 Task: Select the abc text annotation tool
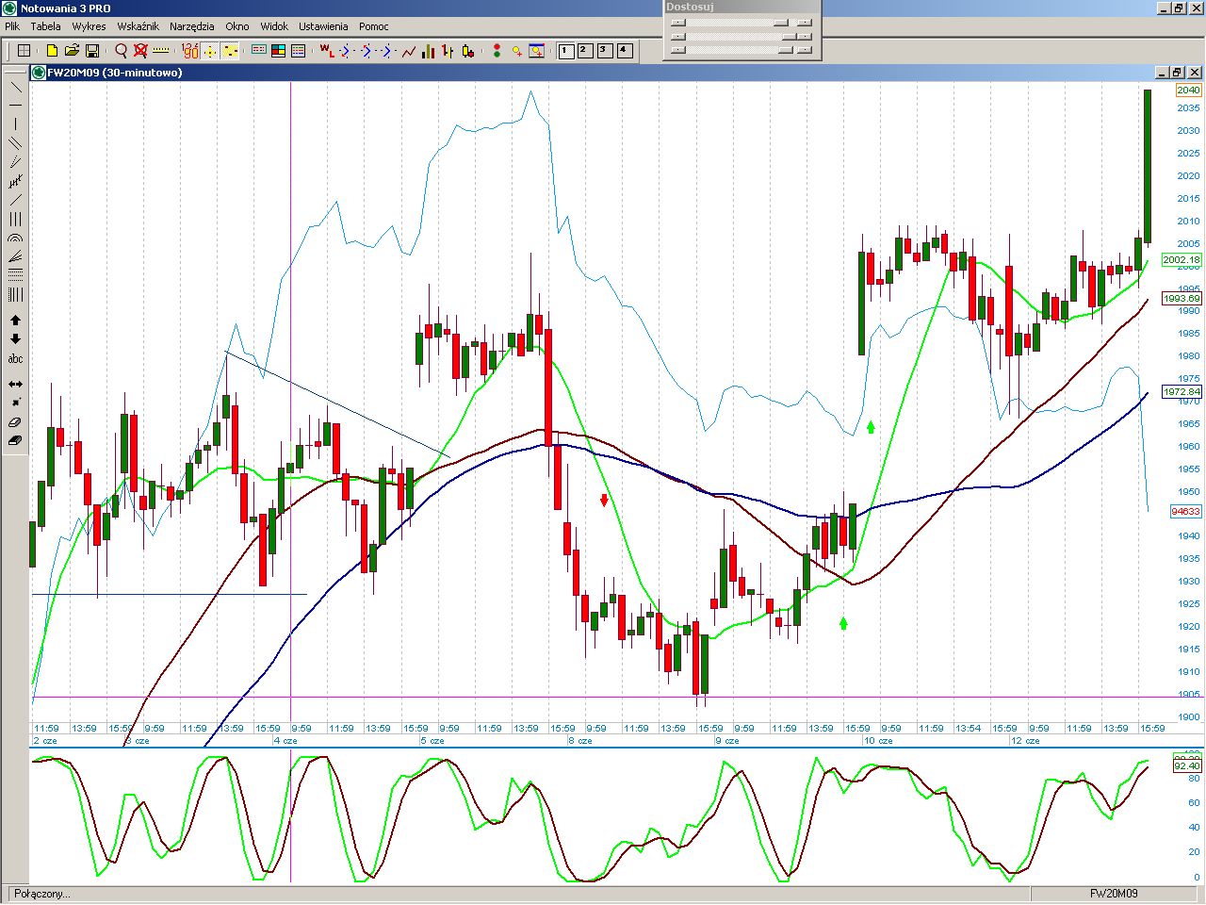click(15, 358)
